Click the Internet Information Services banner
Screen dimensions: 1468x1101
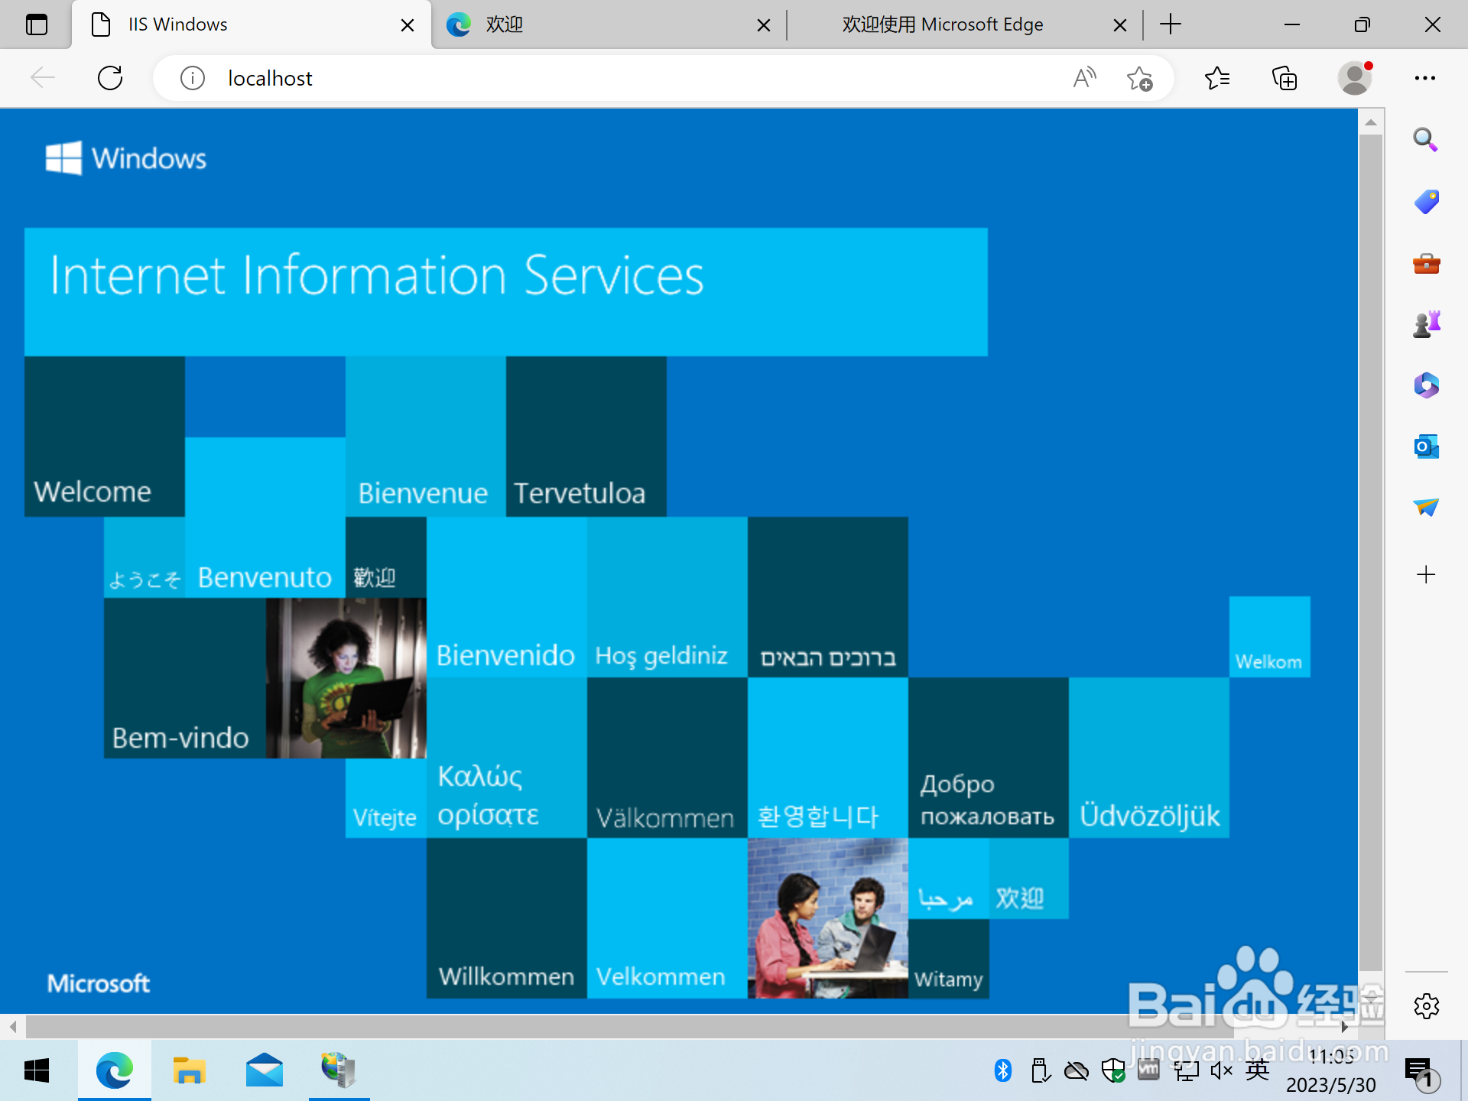click(x=505, y=292)
